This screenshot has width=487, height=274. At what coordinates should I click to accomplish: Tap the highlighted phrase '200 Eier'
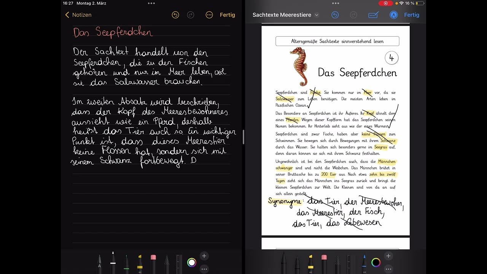(329, 174)
